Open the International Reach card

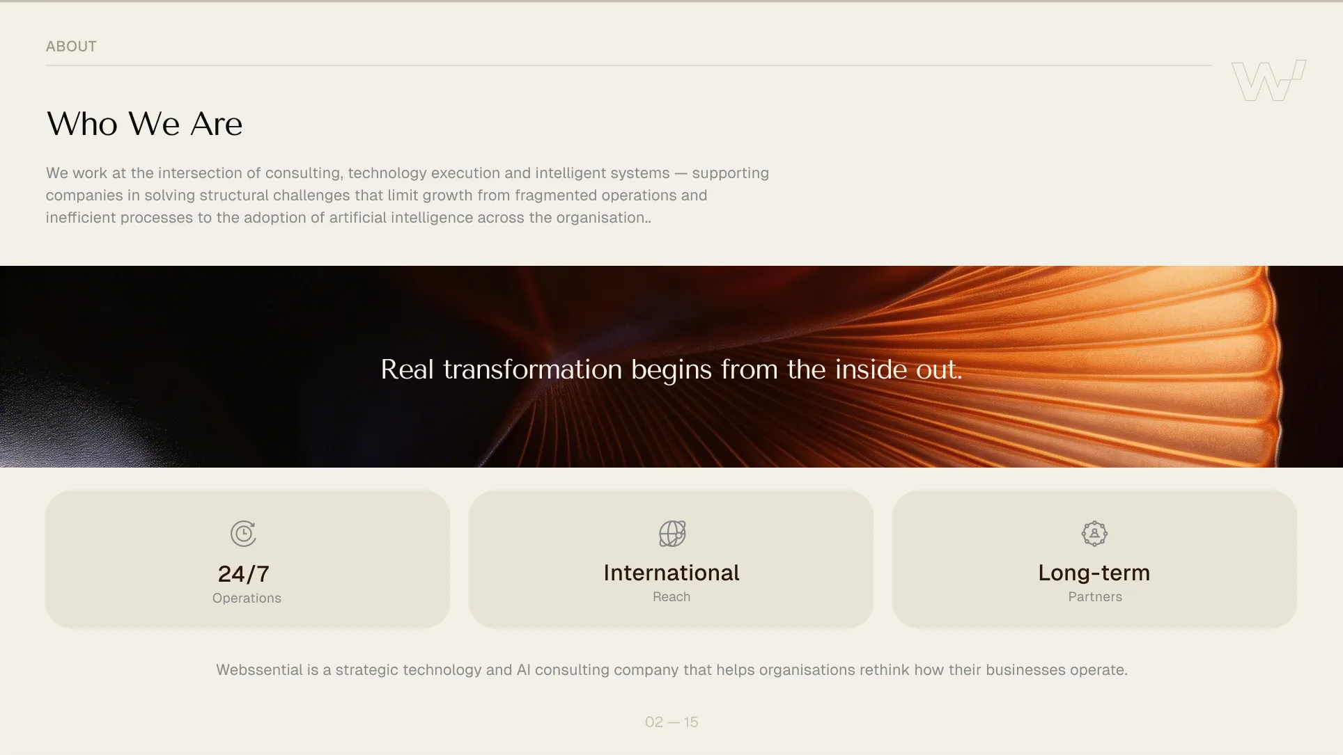pyautogui.click(x=671, y=559)
